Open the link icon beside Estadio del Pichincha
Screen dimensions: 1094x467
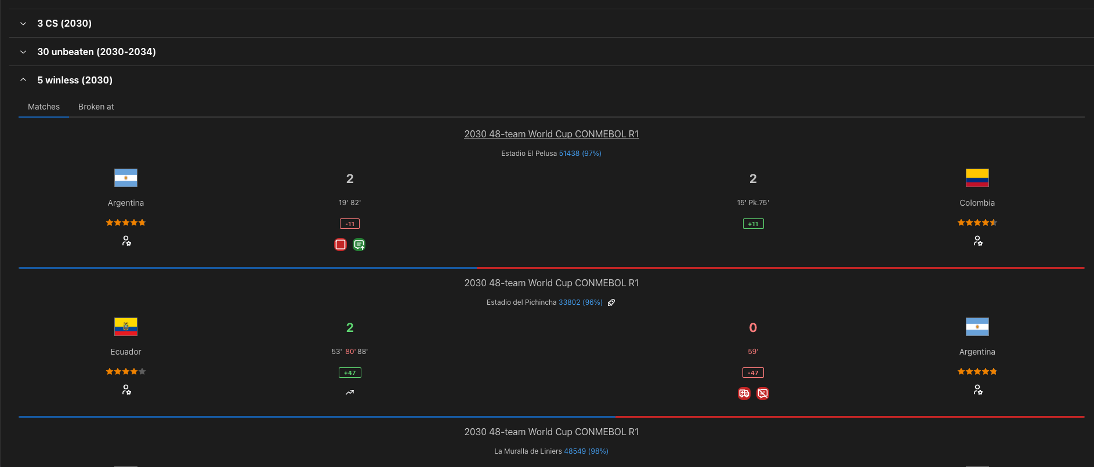coord(611,302)
